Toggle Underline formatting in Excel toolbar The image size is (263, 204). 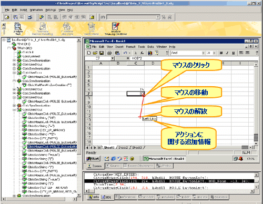pos(234,53)
